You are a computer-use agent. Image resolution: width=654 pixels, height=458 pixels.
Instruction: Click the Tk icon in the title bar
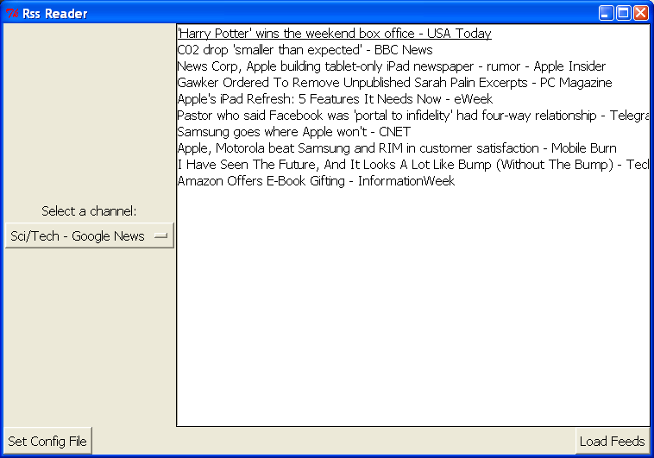(x=12, y=13)
